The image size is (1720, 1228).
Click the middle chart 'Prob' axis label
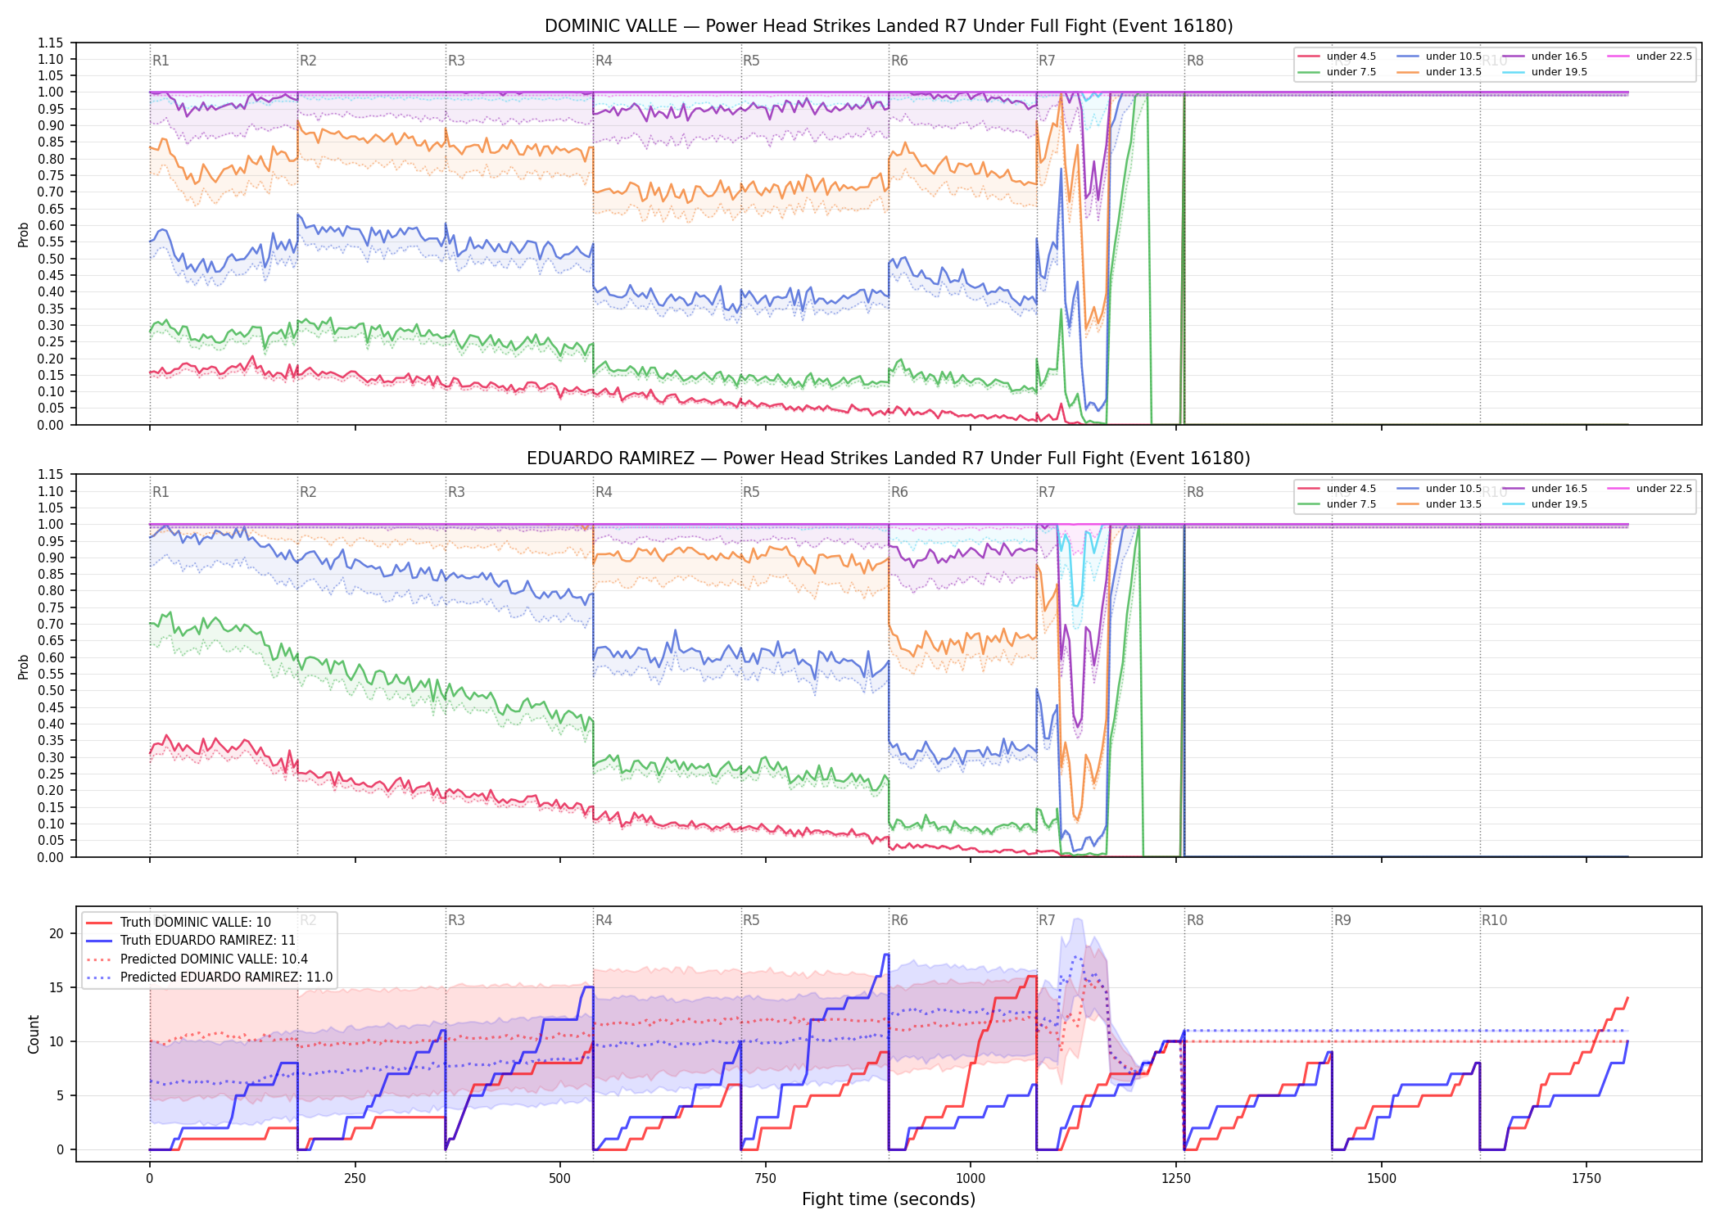pos(24,666)
